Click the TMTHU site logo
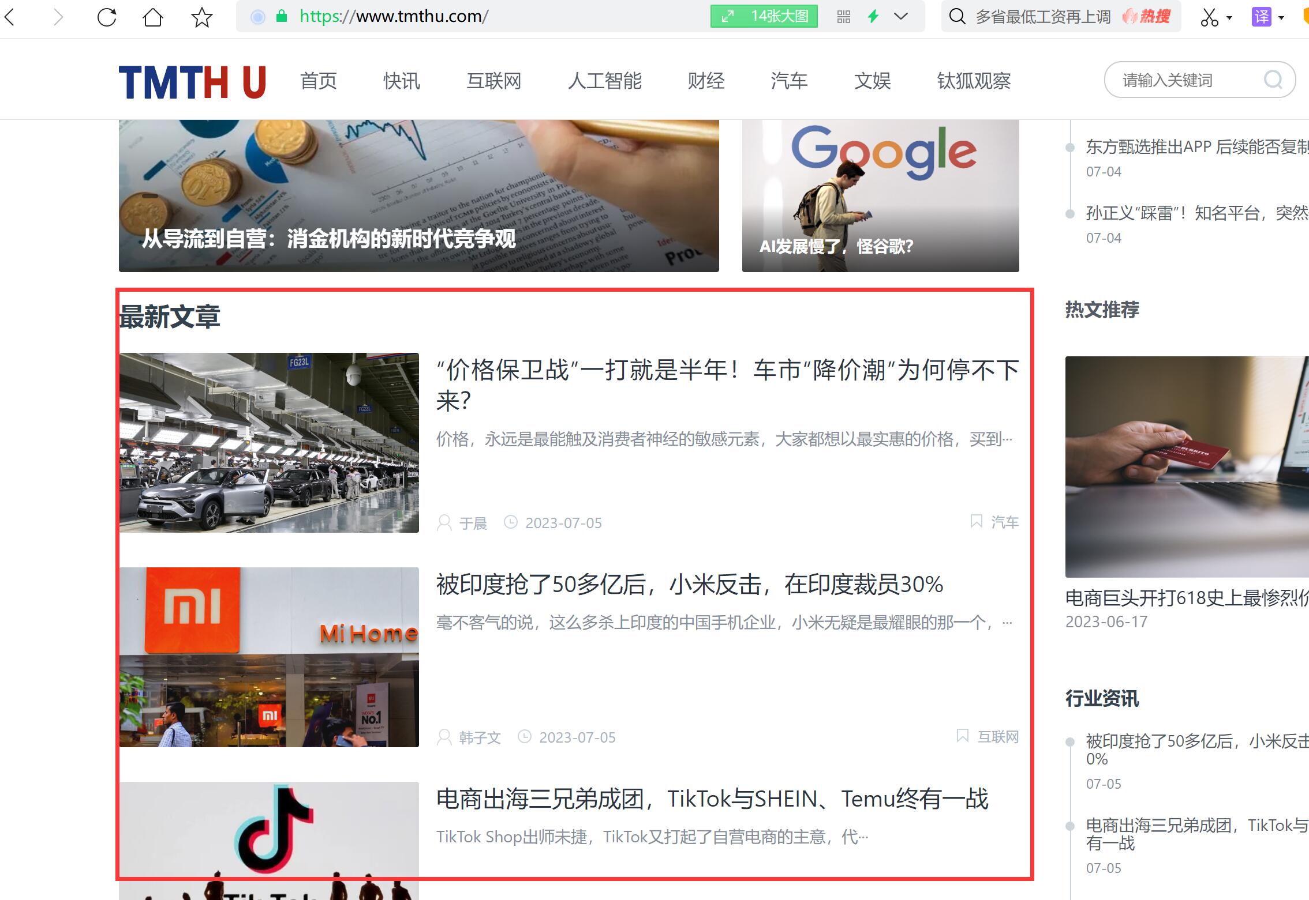Viewport: 1309px width, 900px height. tap(192, 82)
